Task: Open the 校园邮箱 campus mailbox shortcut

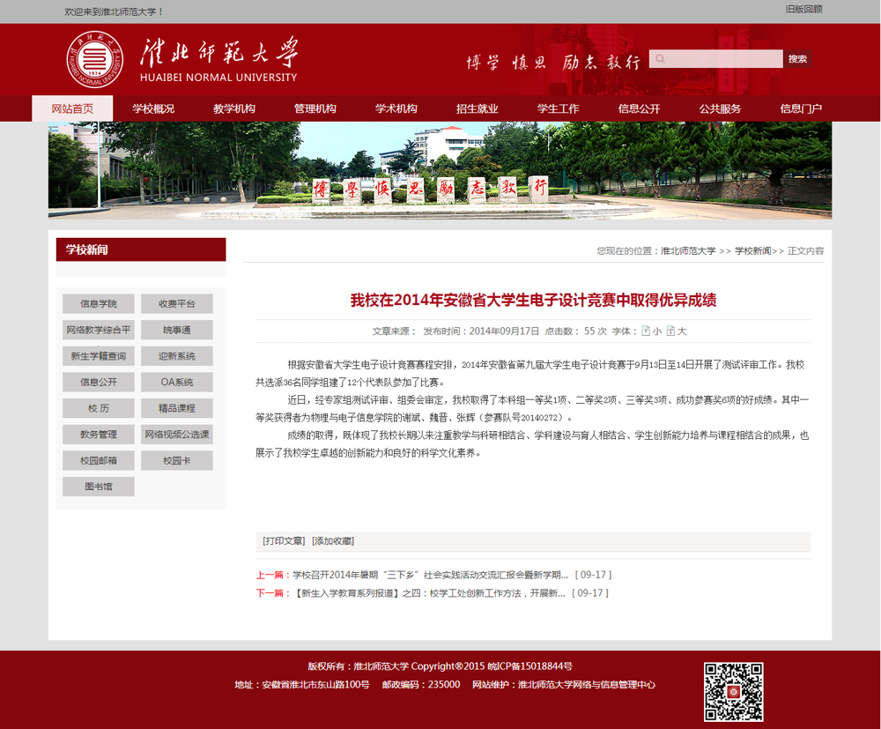Action: [98, 460]
